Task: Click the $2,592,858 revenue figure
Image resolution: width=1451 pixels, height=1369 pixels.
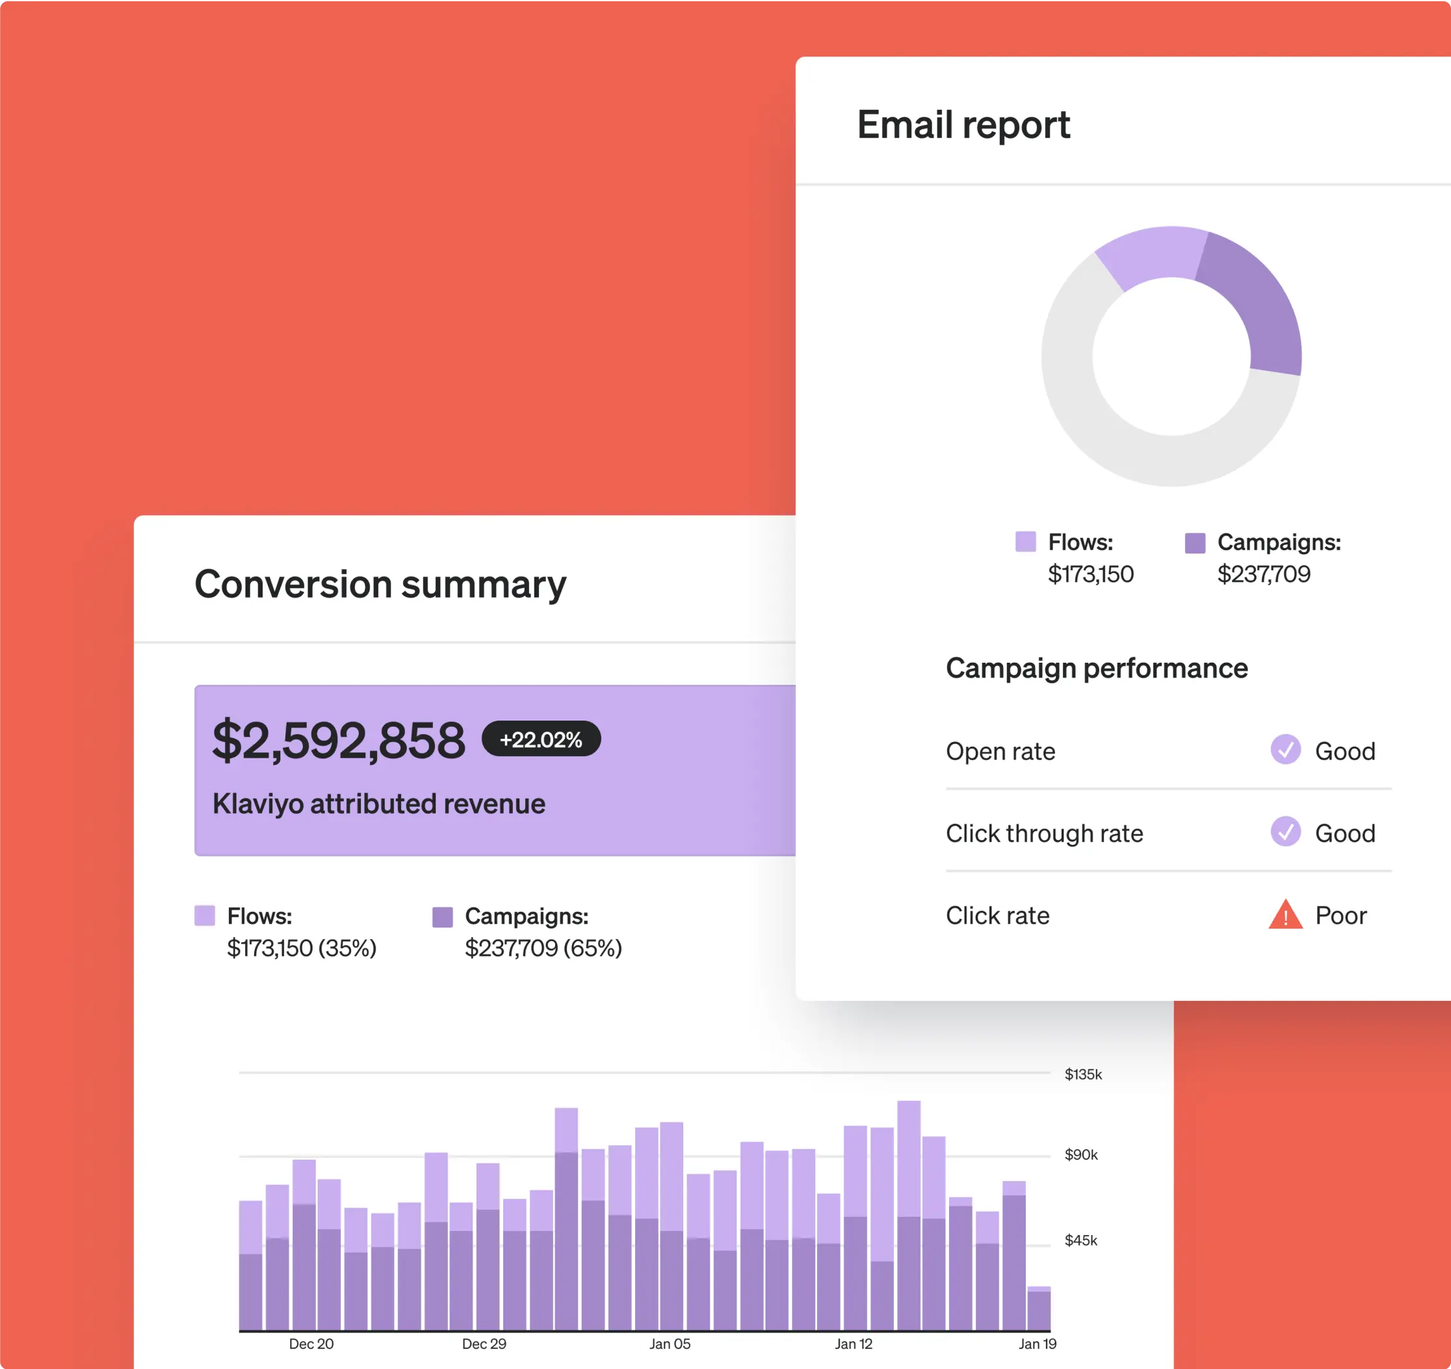Action: pos(338,740)
